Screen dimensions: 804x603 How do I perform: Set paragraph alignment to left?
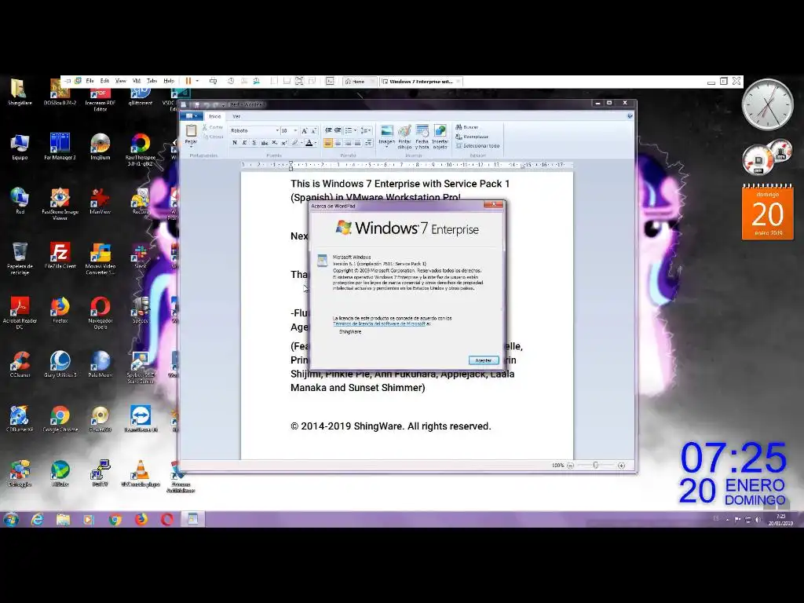(x=328, y=143)
